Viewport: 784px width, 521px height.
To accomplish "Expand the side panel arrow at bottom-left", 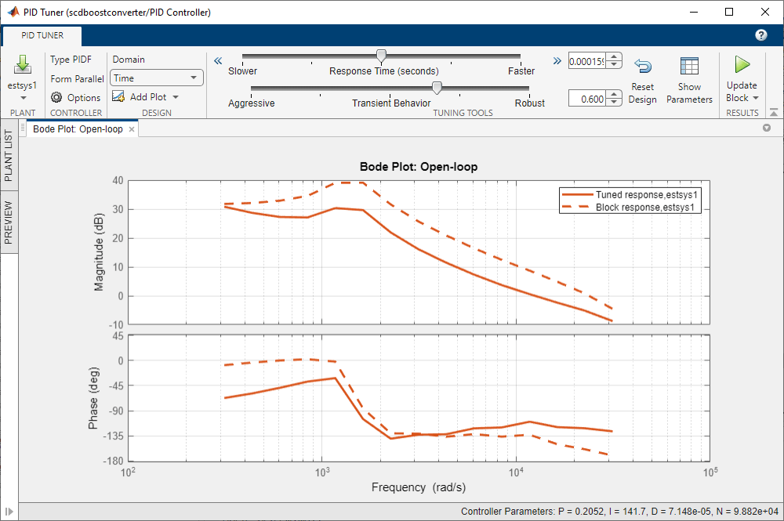I will [x=9, y=512].
